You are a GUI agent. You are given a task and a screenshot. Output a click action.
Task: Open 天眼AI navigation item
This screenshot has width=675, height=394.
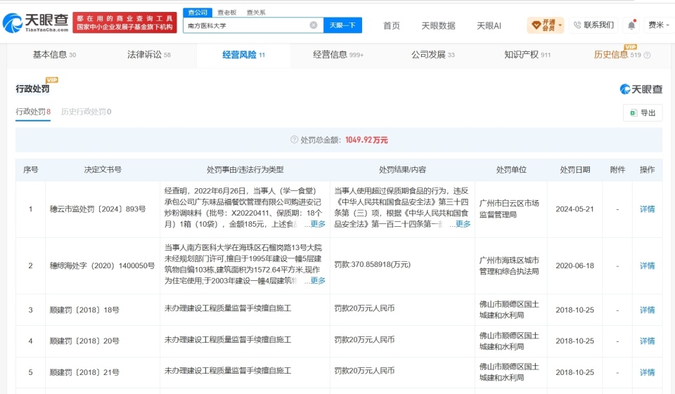(x=489, y=26)
